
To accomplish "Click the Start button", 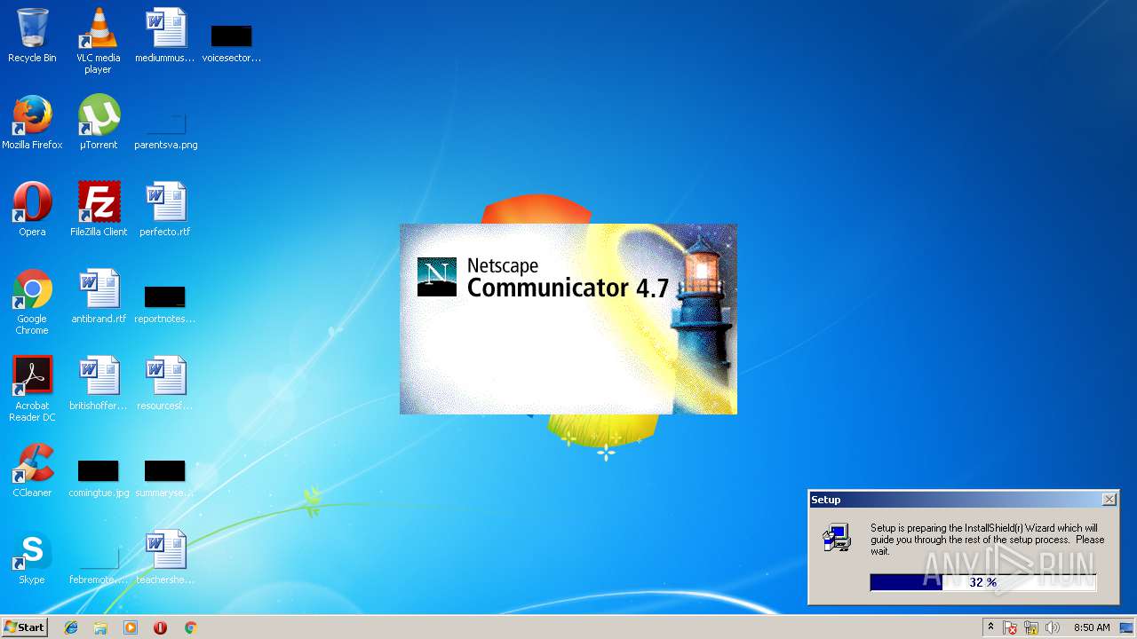I will pos(24,627).
